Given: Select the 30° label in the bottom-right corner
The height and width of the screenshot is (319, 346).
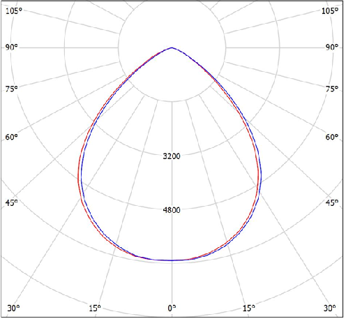Looking at the screenshot, I should click(x=330, y=309).
